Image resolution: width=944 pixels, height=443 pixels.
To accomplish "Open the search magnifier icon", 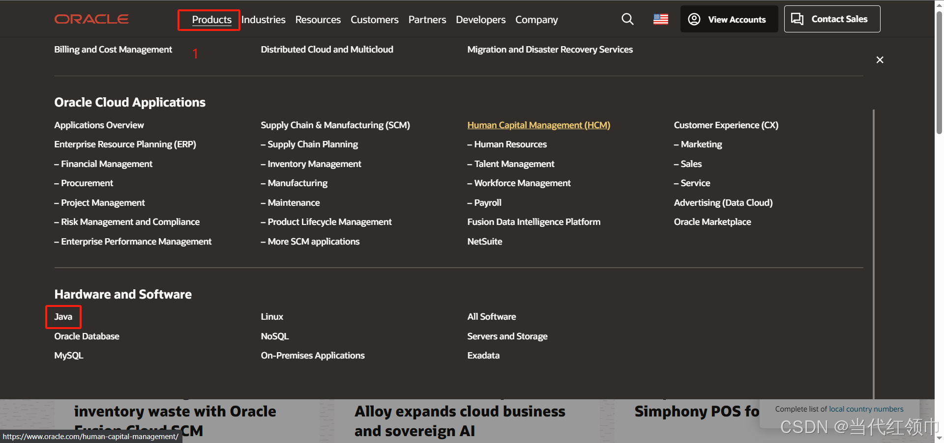I will 627,19.
